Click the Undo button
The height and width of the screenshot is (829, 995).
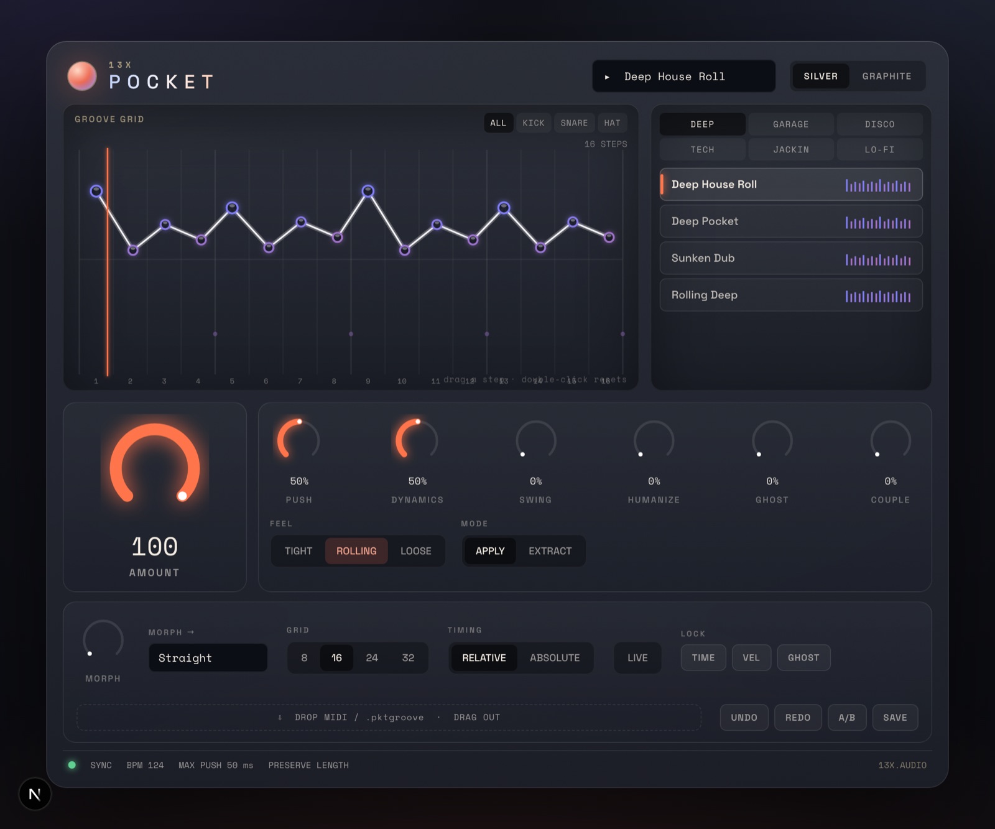[x=744, y=718]
